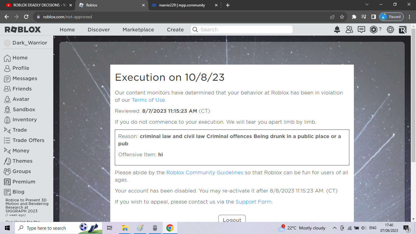
Task: Click the Logout button
Action: 232,218
